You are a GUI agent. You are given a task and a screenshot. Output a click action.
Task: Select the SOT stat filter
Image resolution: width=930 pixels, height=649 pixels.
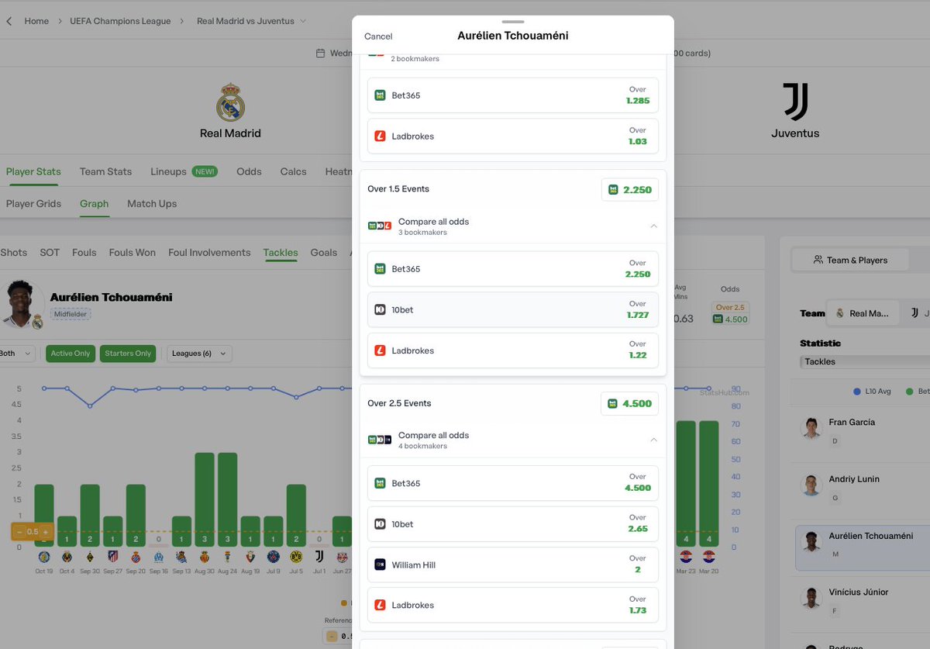[50, 252]
